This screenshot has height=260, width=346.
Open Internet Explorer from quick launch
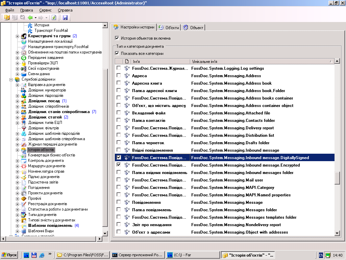point(42,255)
